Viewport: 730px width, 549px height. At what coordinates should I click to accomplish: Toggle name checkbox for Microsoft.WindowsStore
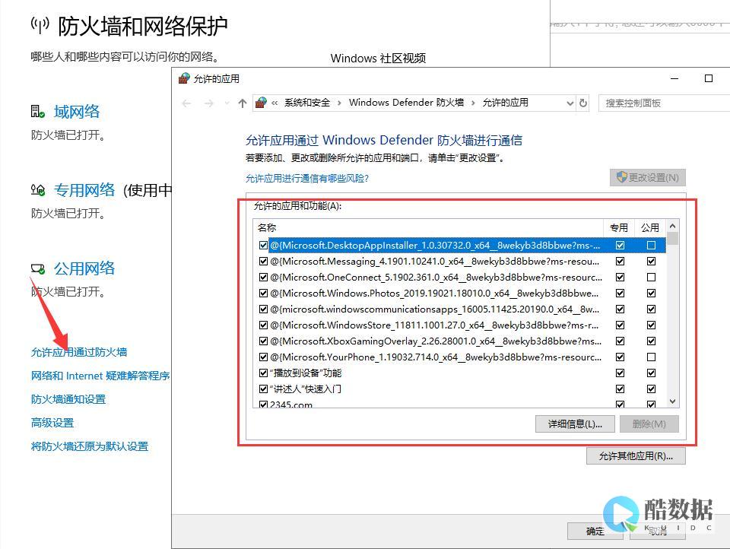coord(263,325)
